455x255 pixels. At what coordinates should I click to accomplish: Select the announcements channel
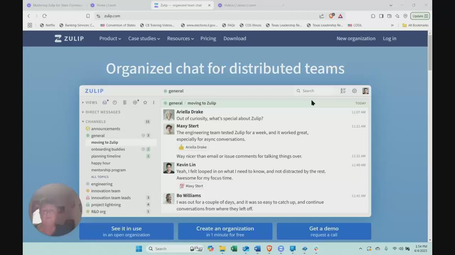coord(106,129)
